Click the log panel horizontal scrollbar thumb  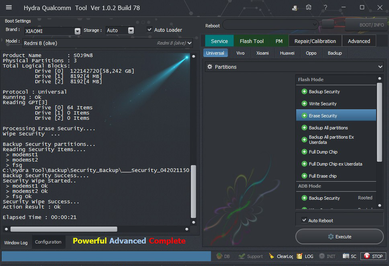coord(64,229)
